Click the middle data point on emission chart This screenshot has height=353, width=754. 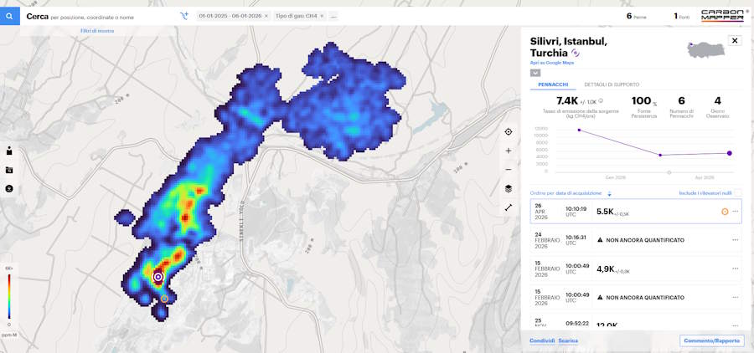pyautogui.click(x=660, y=155)
